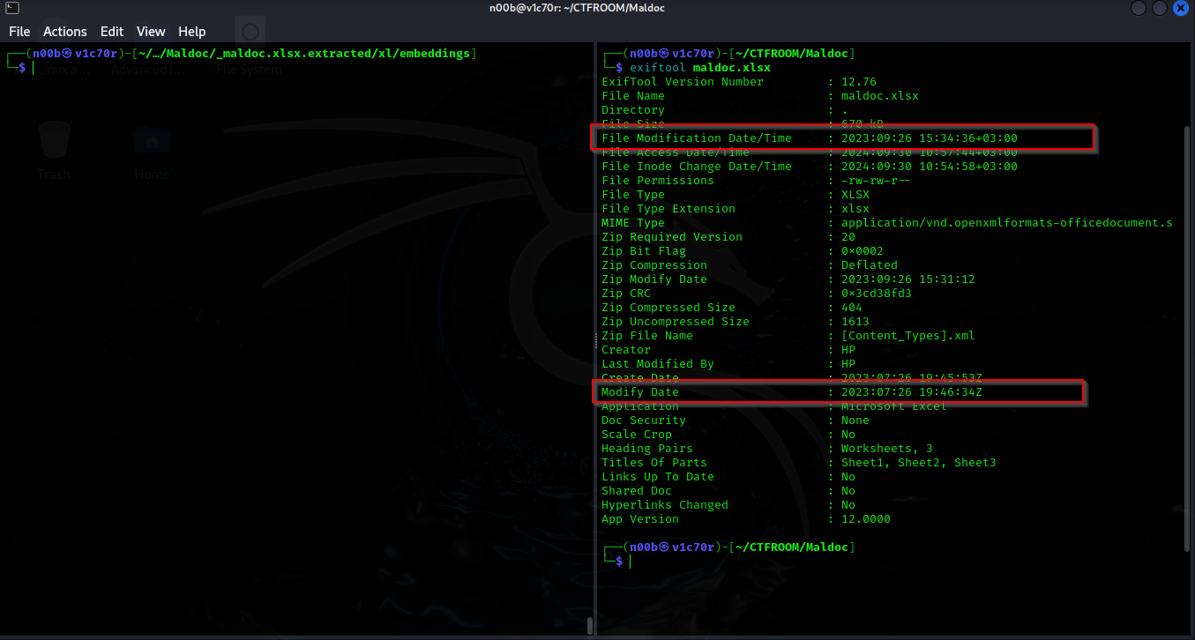Click the MIME Type value text
1195x640 pixels.
point(1007,223)
